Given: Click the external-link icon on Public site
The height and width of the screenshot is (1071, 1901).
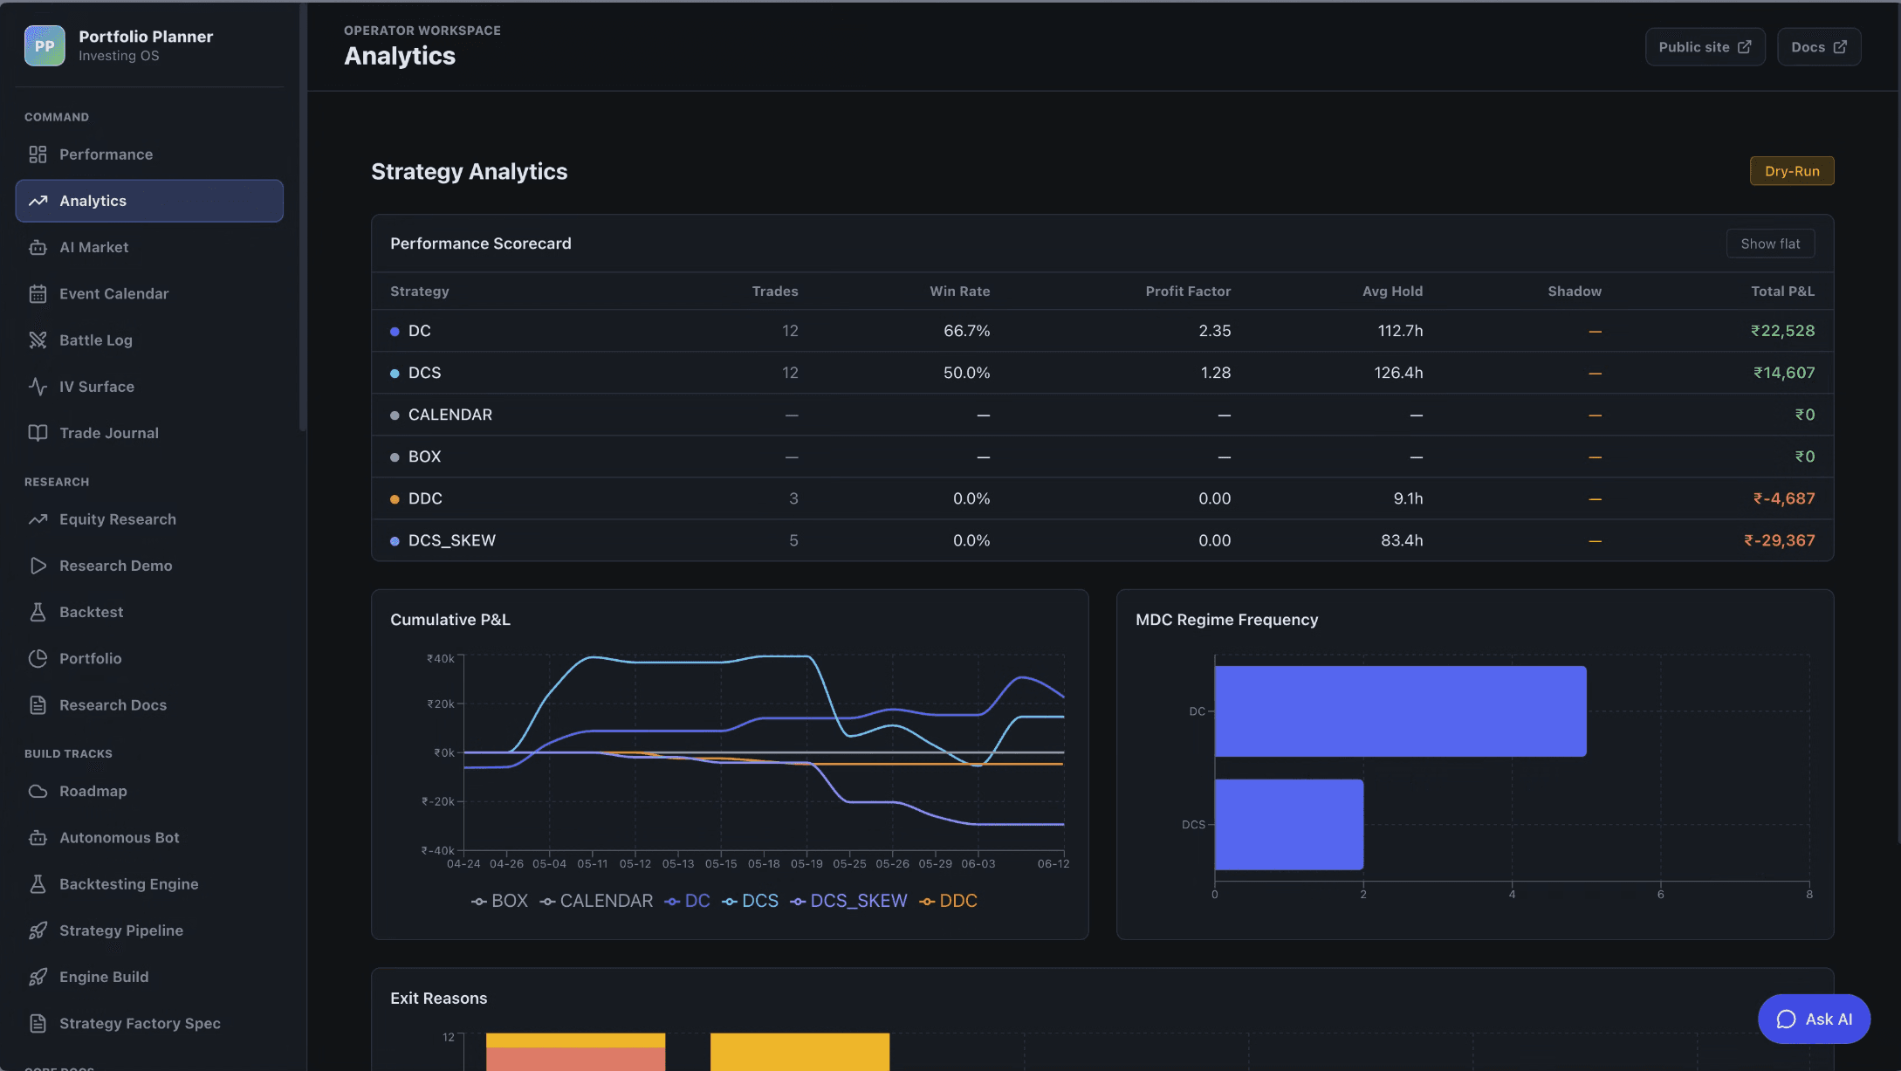Looking at the screenshot, I should [x=1744, y=47].
